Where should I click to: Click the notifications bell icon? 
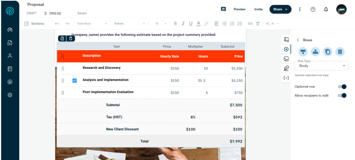click(x=326, y=9)
